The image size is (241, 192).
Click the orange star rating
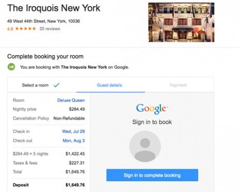click(x=25, y=28)
